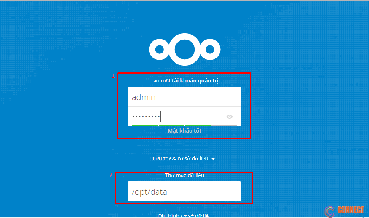The width and height of the screenshot is (369, 218).
Task: Click the large center circle of Nextcloud logo
Action: click(x=185, y=49)
